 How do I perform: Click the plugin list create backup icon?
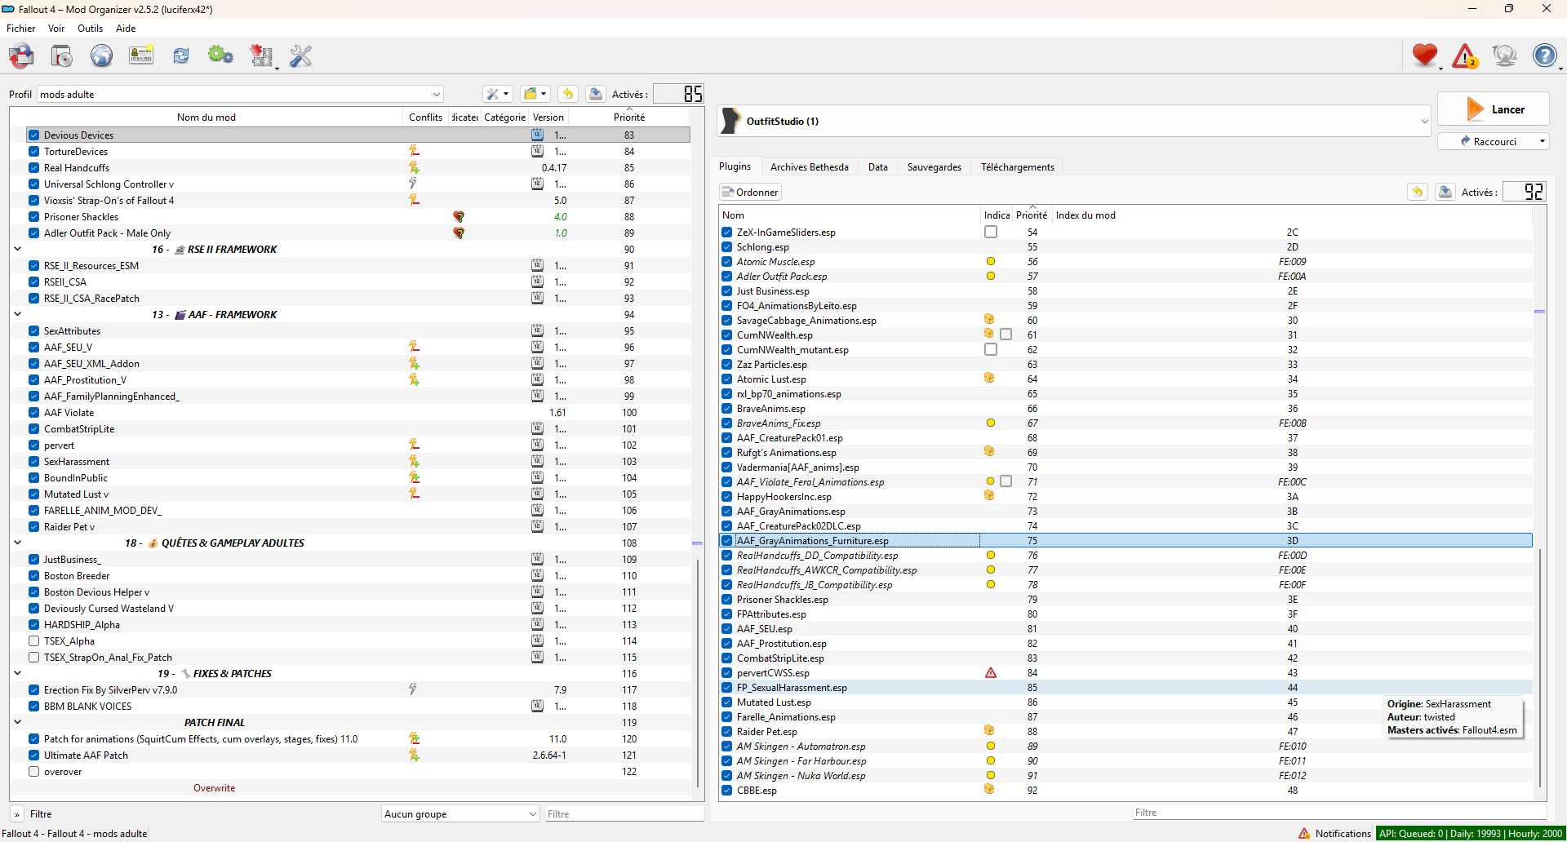1445,192
